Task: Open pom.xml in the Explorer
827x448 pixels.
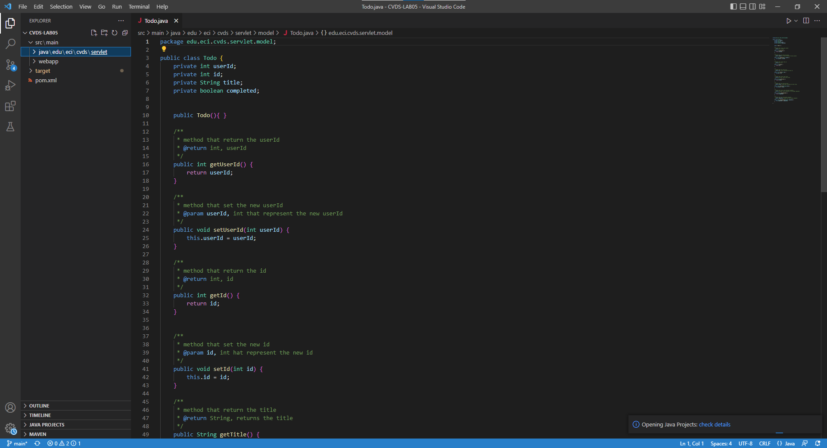Action: point(76,80)
